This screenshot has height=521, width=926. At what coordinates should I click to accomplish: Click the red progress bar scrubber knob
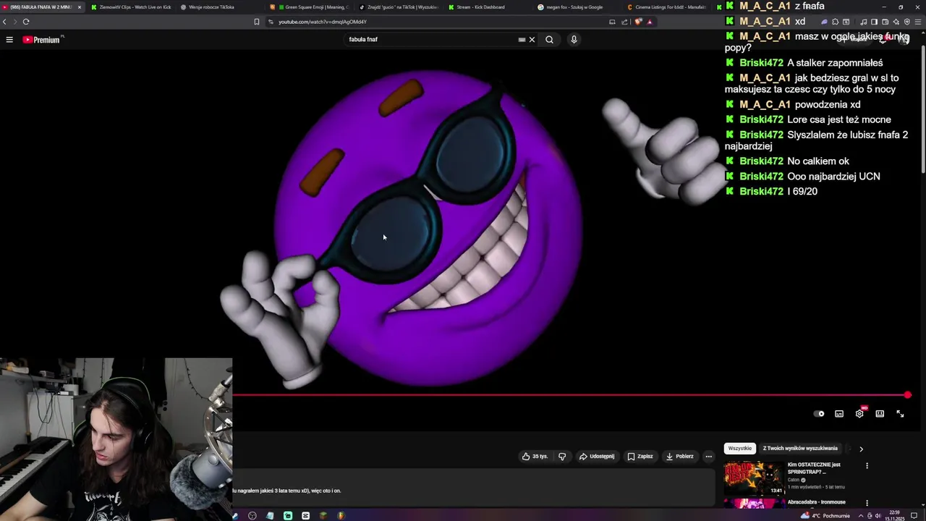[x=908, y=395]
